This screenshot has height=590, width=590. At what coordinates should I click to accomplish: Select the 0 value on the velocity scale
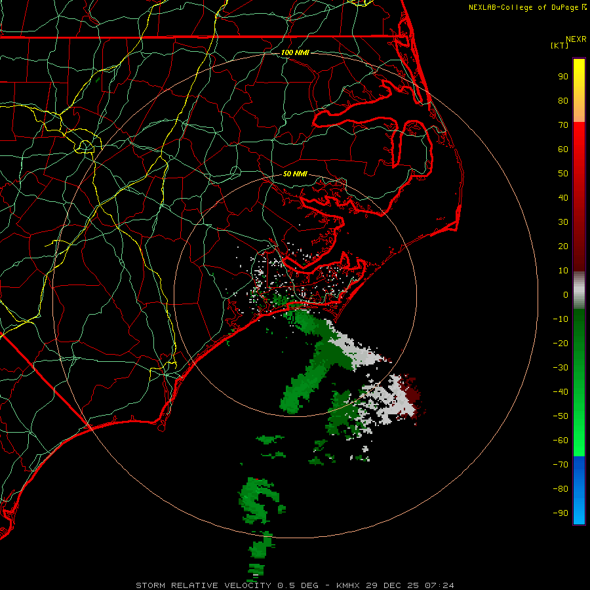(x=566, y=295)
